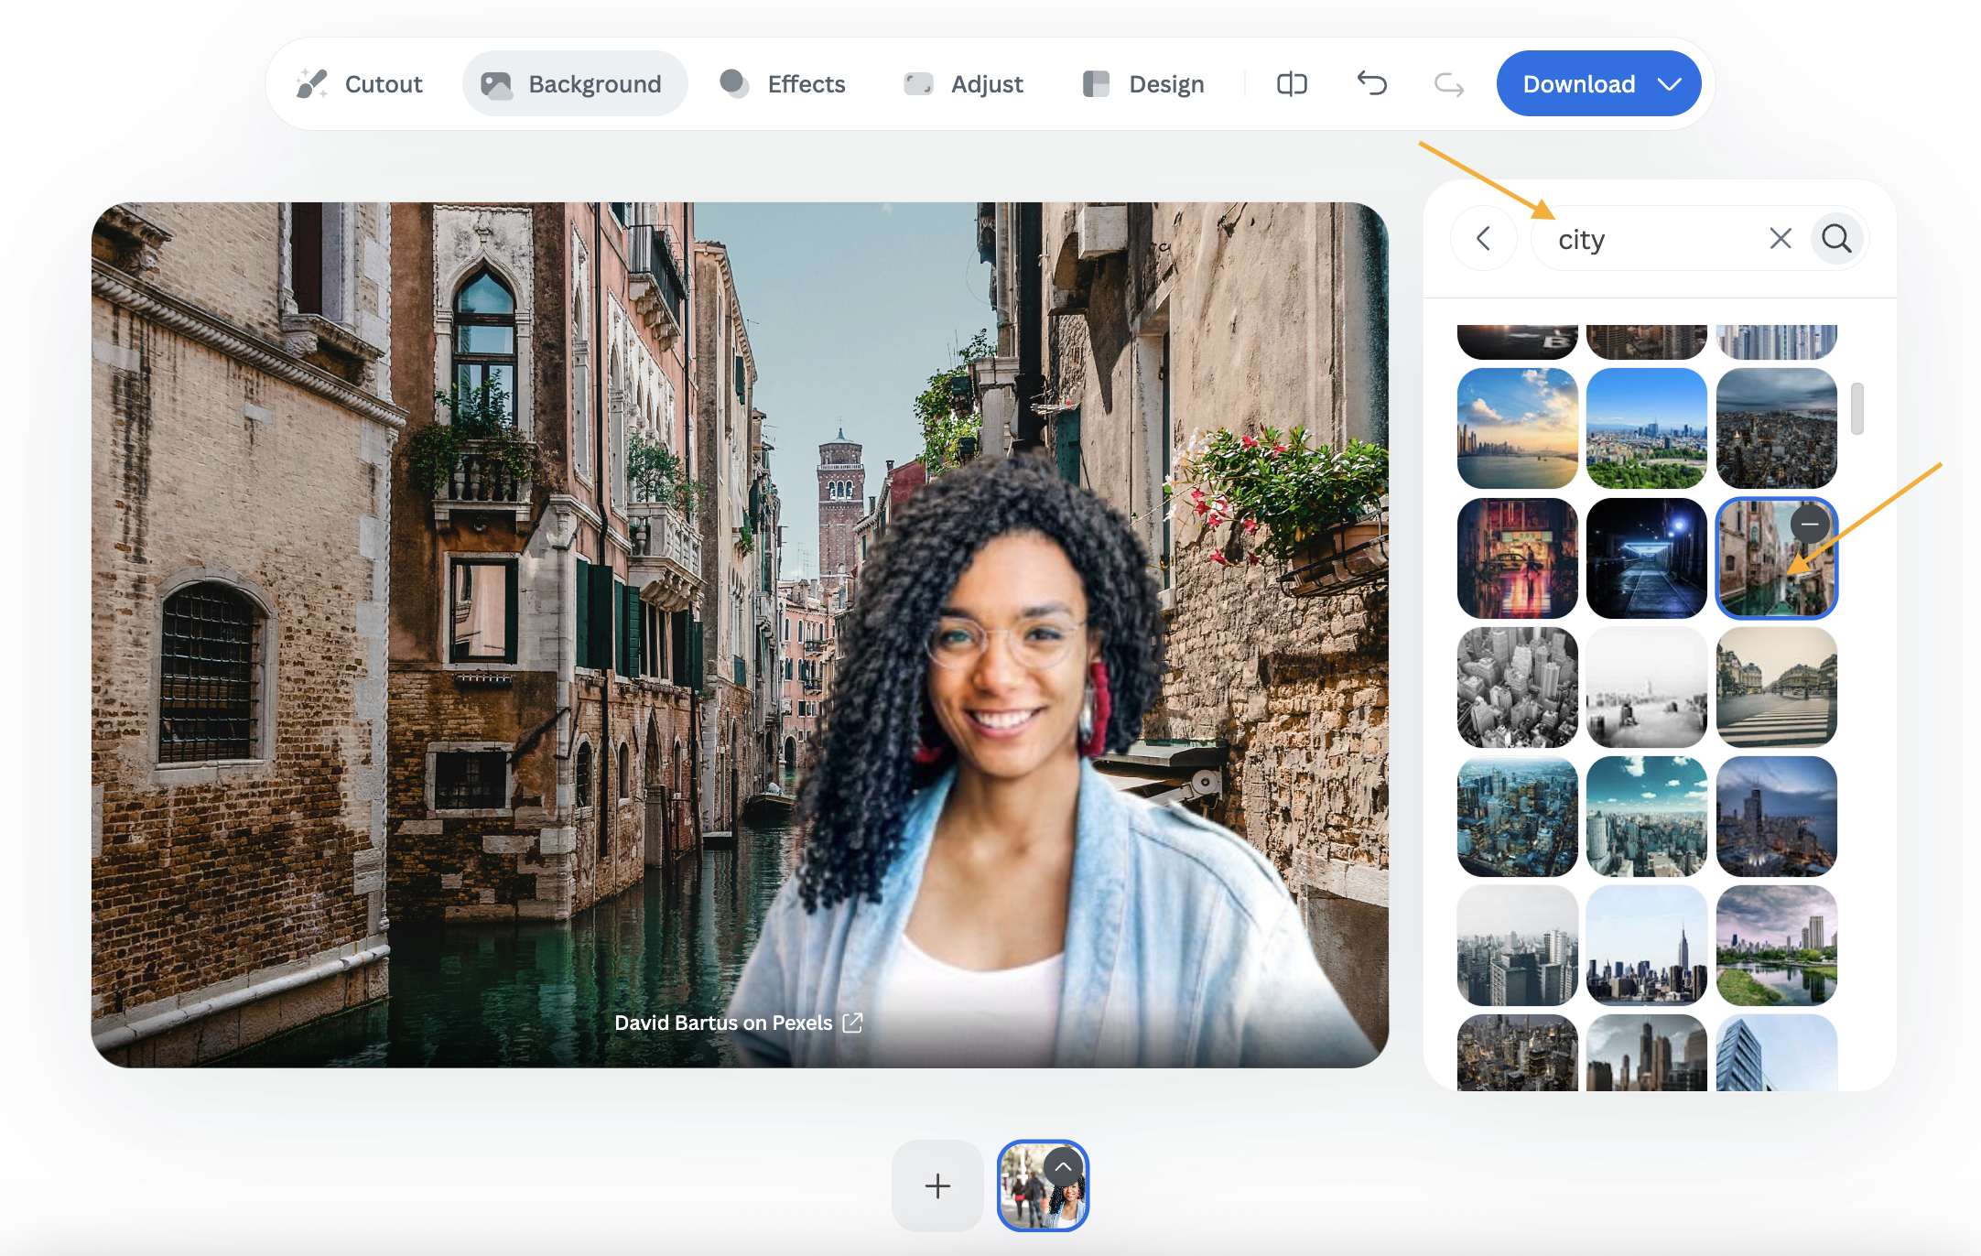Click the undo arrow icon
1981x1256 pixels.
tap(1371, 84)
